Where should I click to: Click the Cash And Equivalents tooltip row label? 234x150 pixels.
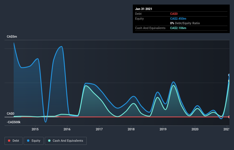pyautogui.click(x=150, y=28)
